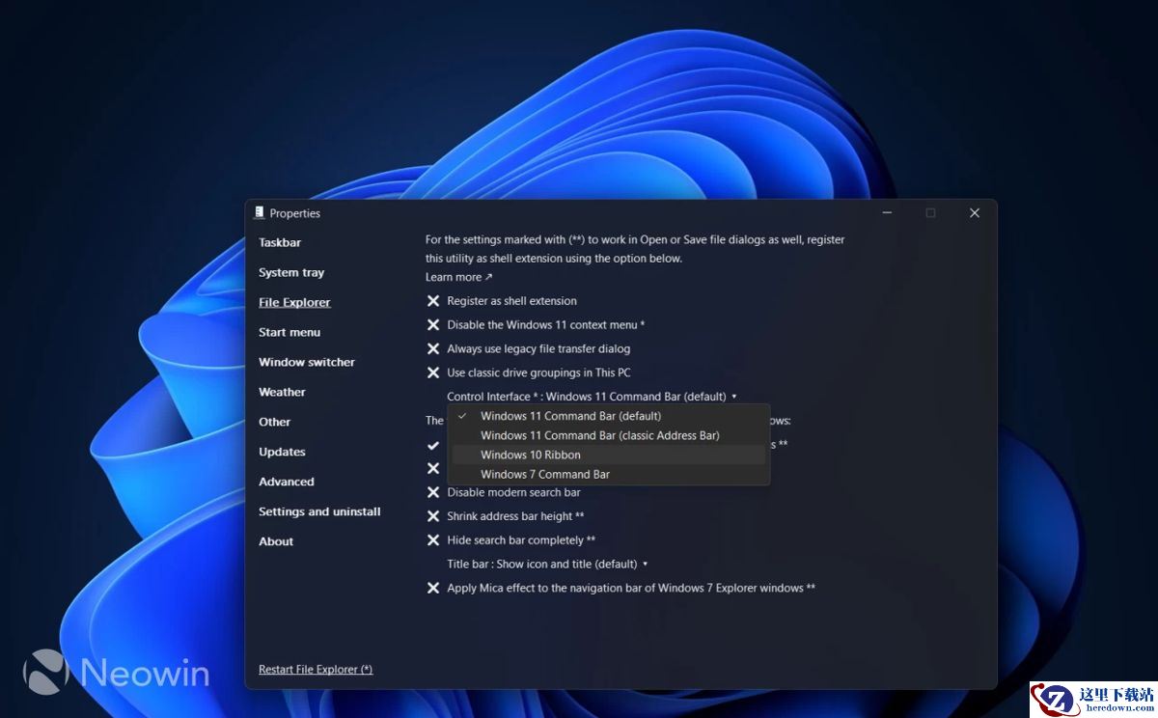Viewport: 1158px width, 718px height.
Task: Go to Settings and uninstall section
Action: (x=319, y=511)
